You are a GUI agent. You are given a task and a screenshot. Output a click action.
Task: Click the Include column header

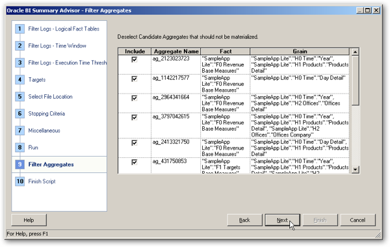(135, 51)
